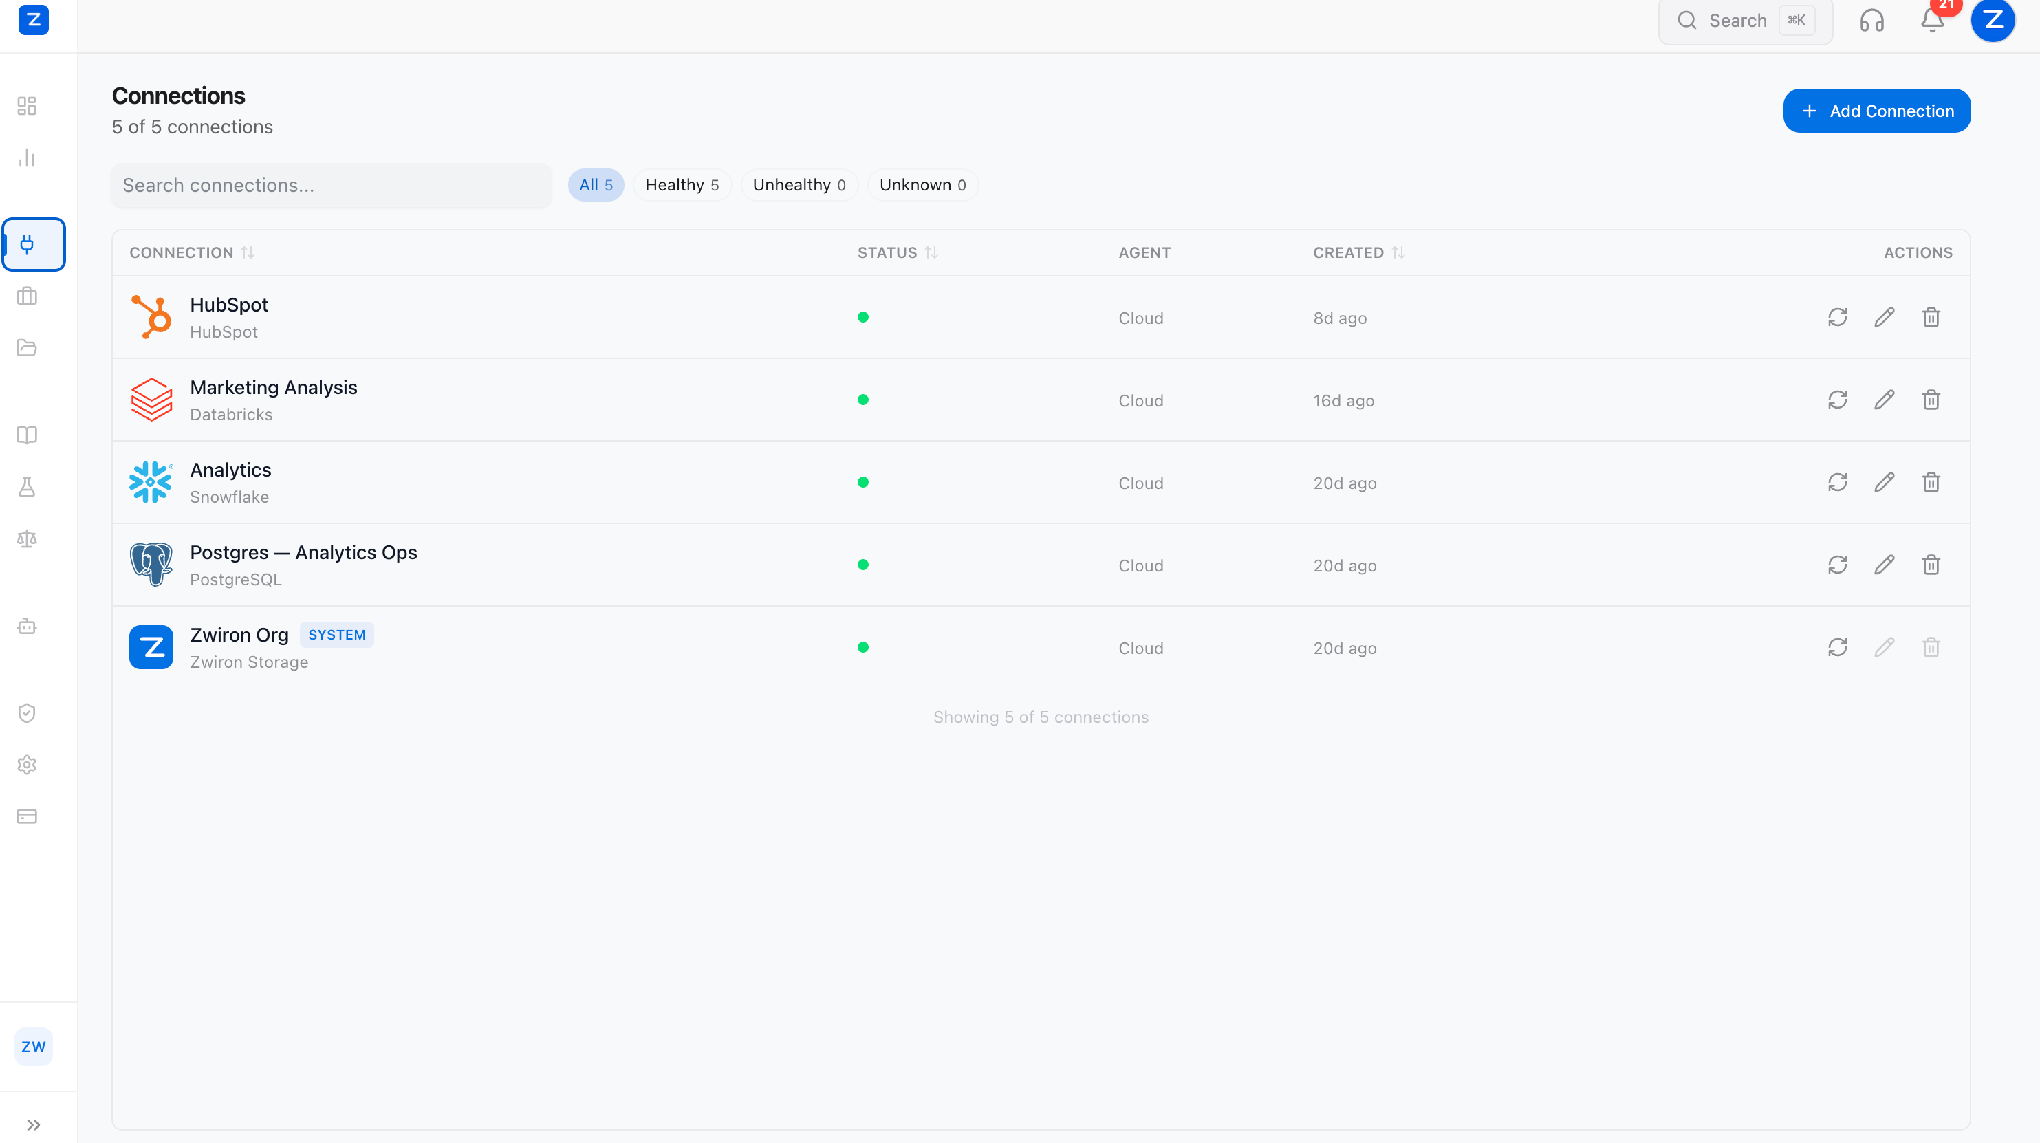This screenshot has height=1143, width=2040.
Task: Edit the Marketing Analysis connection
Action: 1884,400
